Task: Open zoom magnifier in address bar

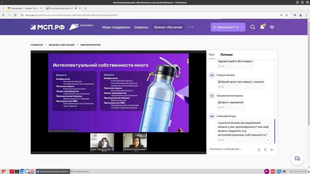Action: click(x=281, y=15)
